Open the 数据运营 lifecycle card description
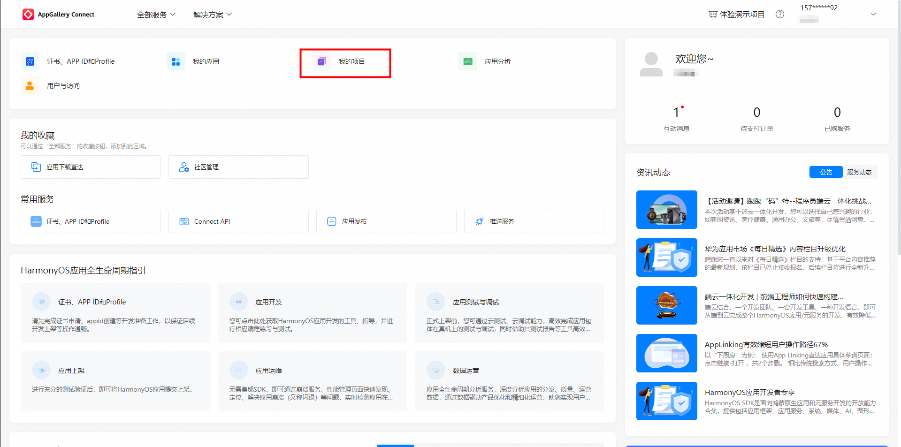This screenshot has height=447, width=901. 509,393
